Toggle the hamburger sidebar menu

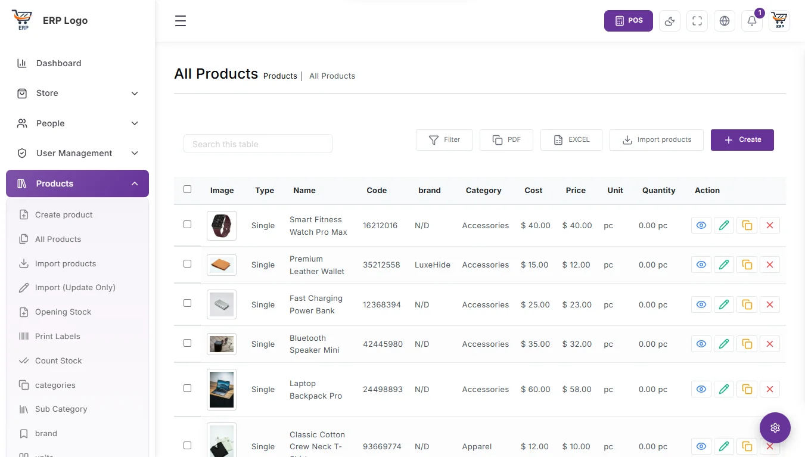pyautogui.click(x=181, y=21)
